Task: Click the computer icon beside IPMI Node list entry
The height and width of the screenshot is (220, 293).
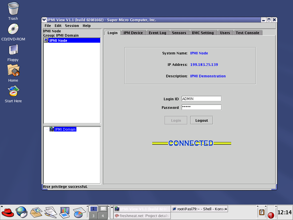Action: pyautogui.click(x=46, y=40)
